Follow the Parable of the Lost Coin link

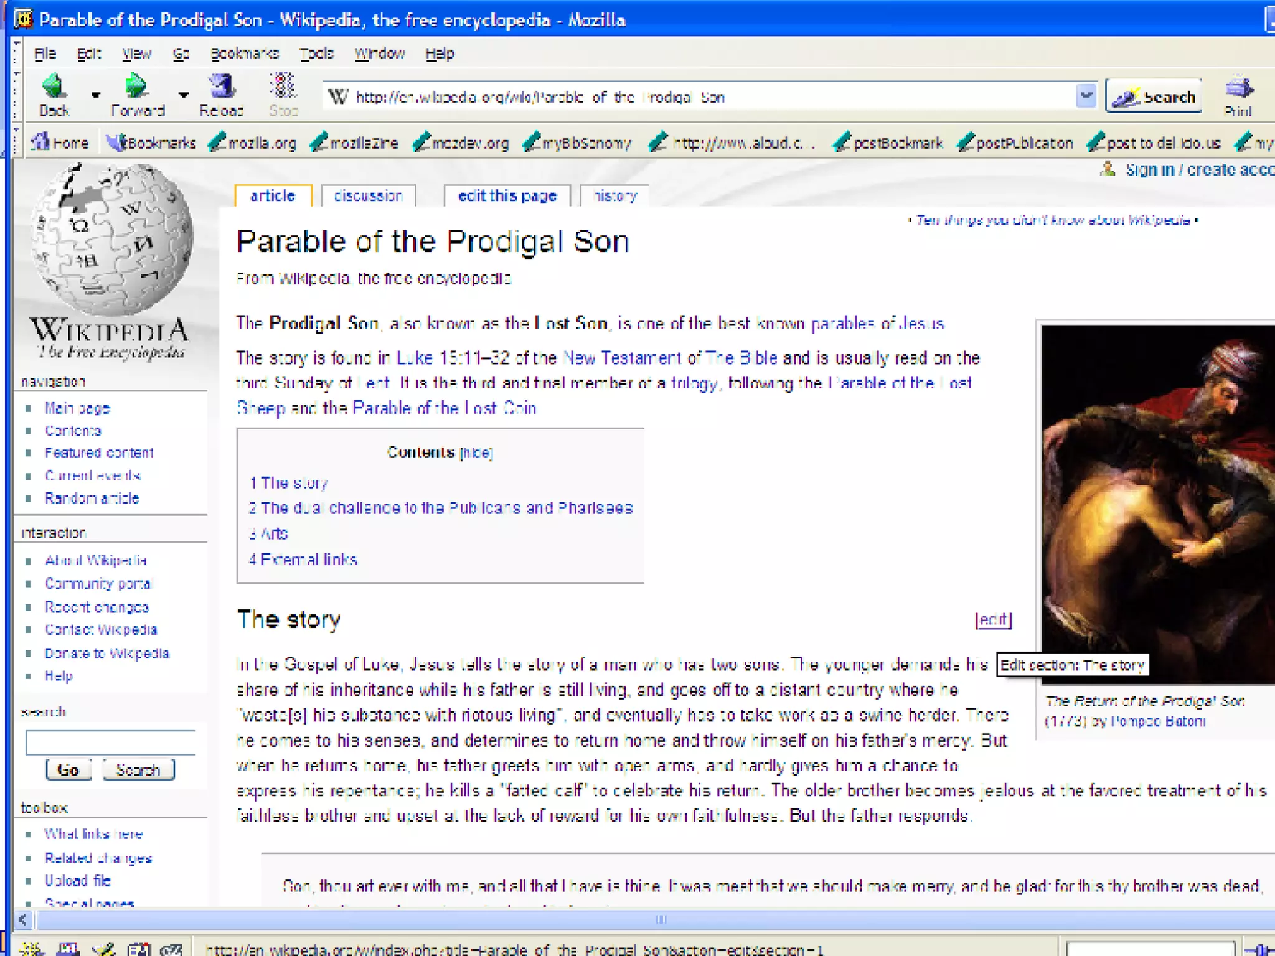444,408
